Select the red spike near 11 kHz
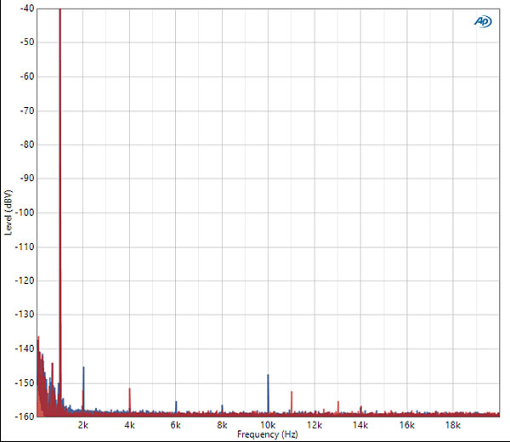 [292, 400]
